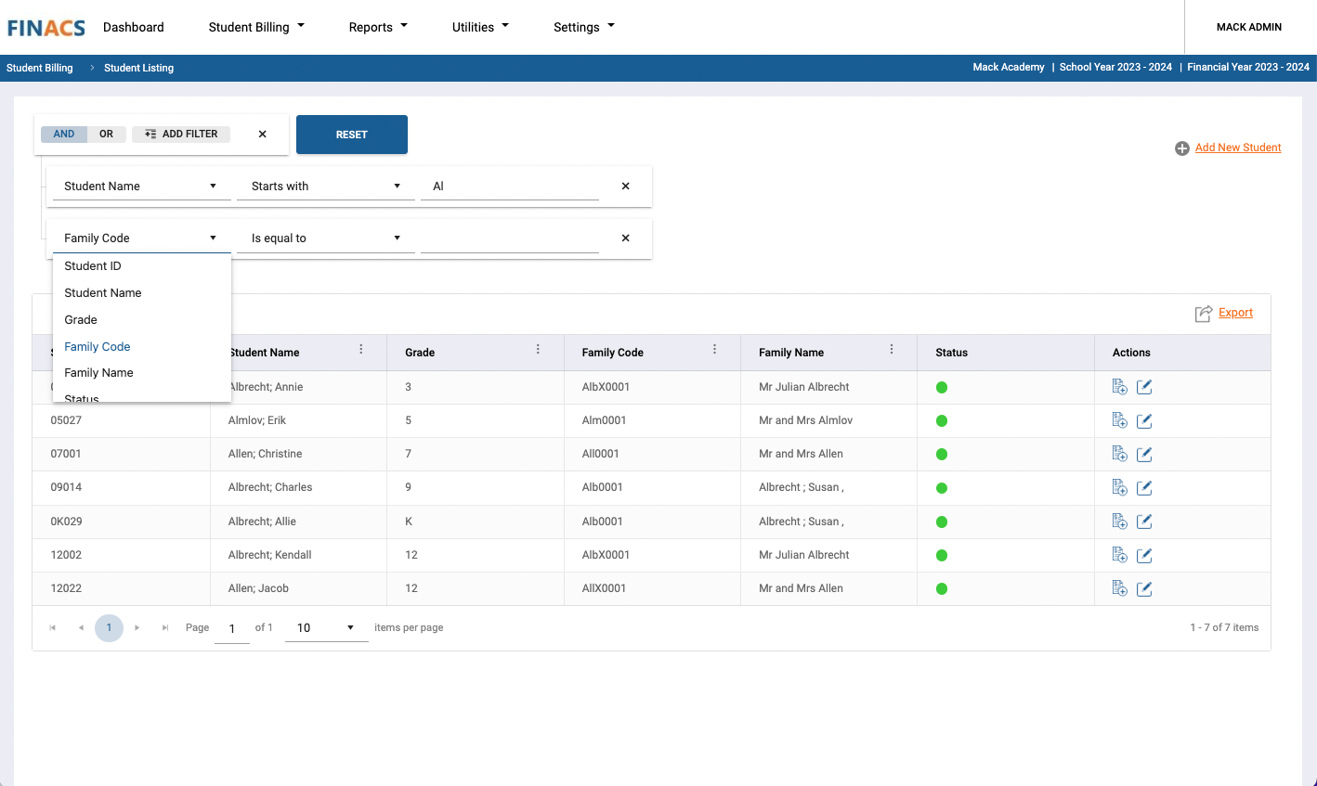Switch filter logic to OR
Image resolution: width=1317 pixels, height=786 pixels.
(x=107, y=135)
